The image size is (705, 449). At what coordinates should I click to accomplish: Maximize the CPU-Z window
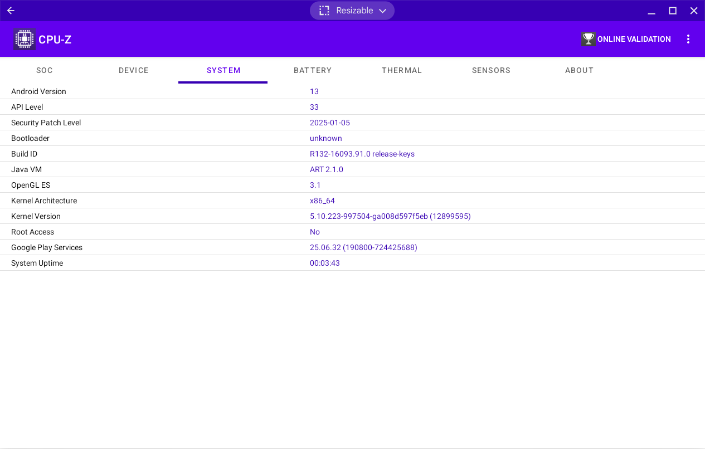click(673, 11)
